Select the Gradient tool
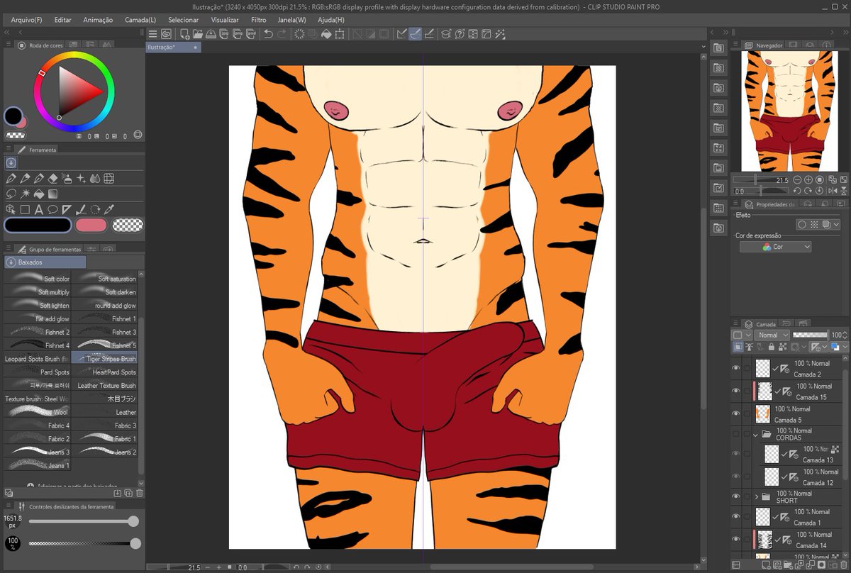 pyautogui.click(x=53, y=194)
